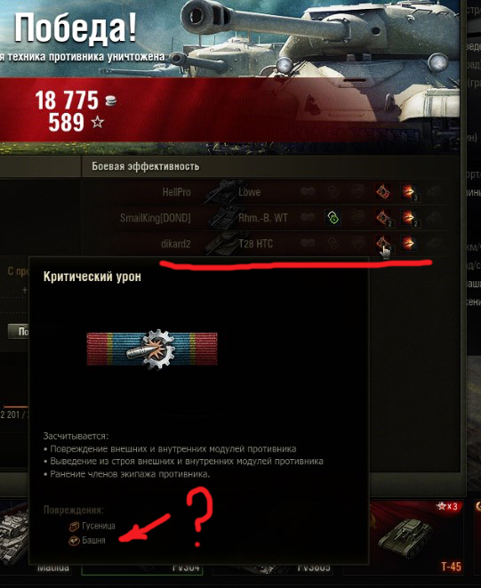Click the experience star icon near 589

(98, 122)
